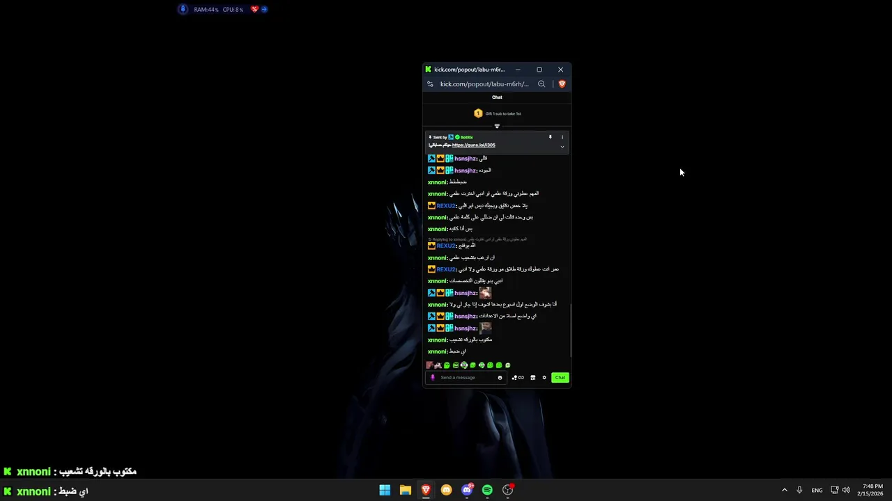Show hidden system tray icons
Viewport: 892px width, 501px height.
[784, 490]
